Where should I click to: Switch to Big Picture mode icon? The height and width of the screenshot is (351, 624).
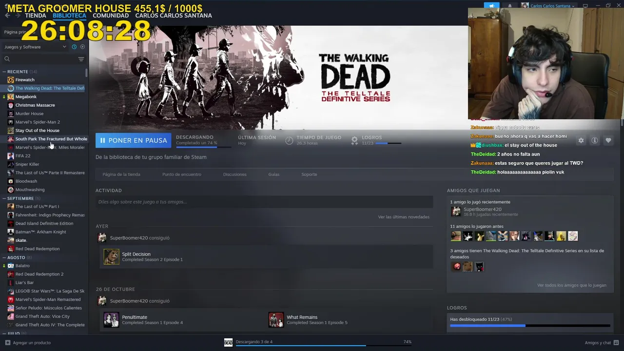[x=585, y=6]
